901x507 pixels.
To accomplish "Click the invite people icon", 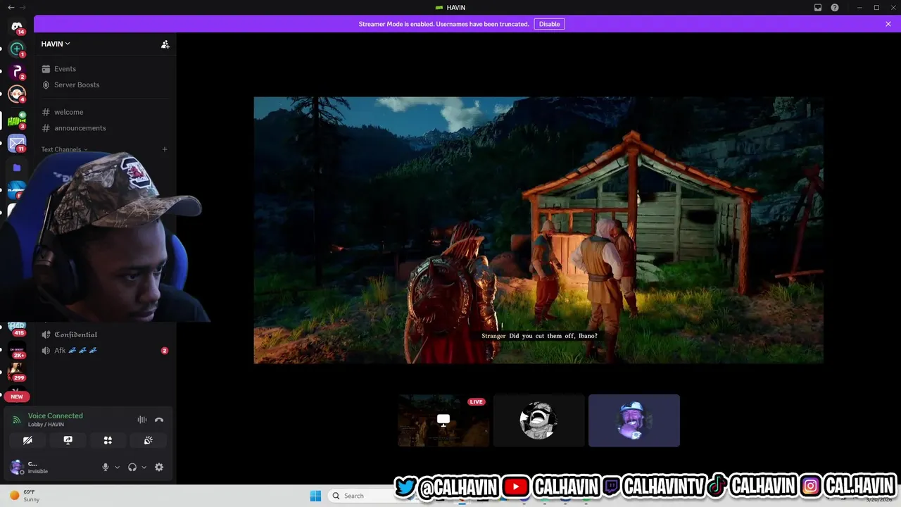I will [165, 44].
